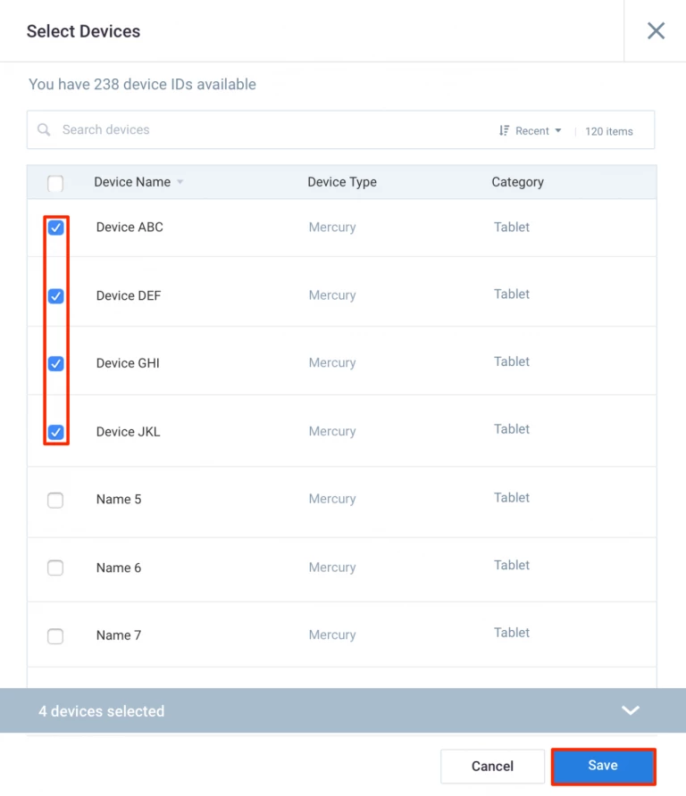
Task: Toggle the select-all header checkbox
Action: click(55, 183)
